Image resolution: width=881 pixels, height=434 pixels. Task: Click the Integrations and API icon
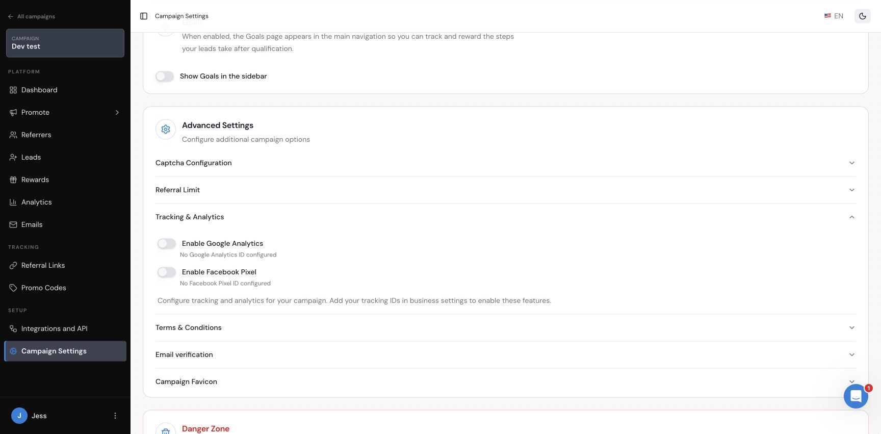pyautogui.click(x=13, y=328)
